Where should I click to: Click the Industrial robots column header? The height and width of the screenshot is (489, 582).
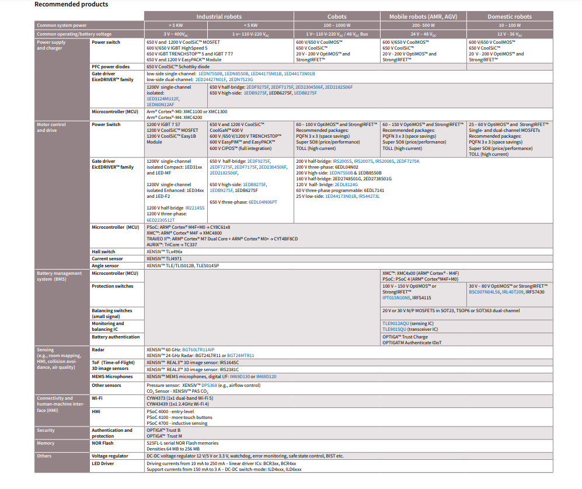coord(219,17)
